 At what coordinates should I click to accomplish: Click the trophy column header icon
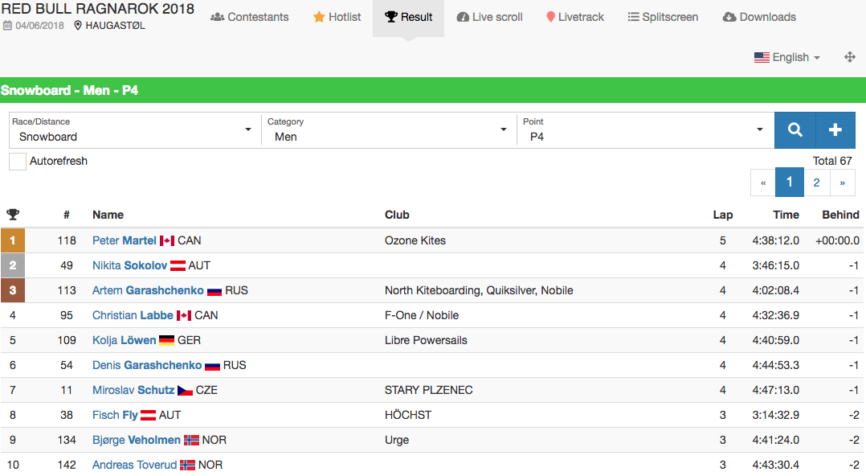[x=13, y=215]
